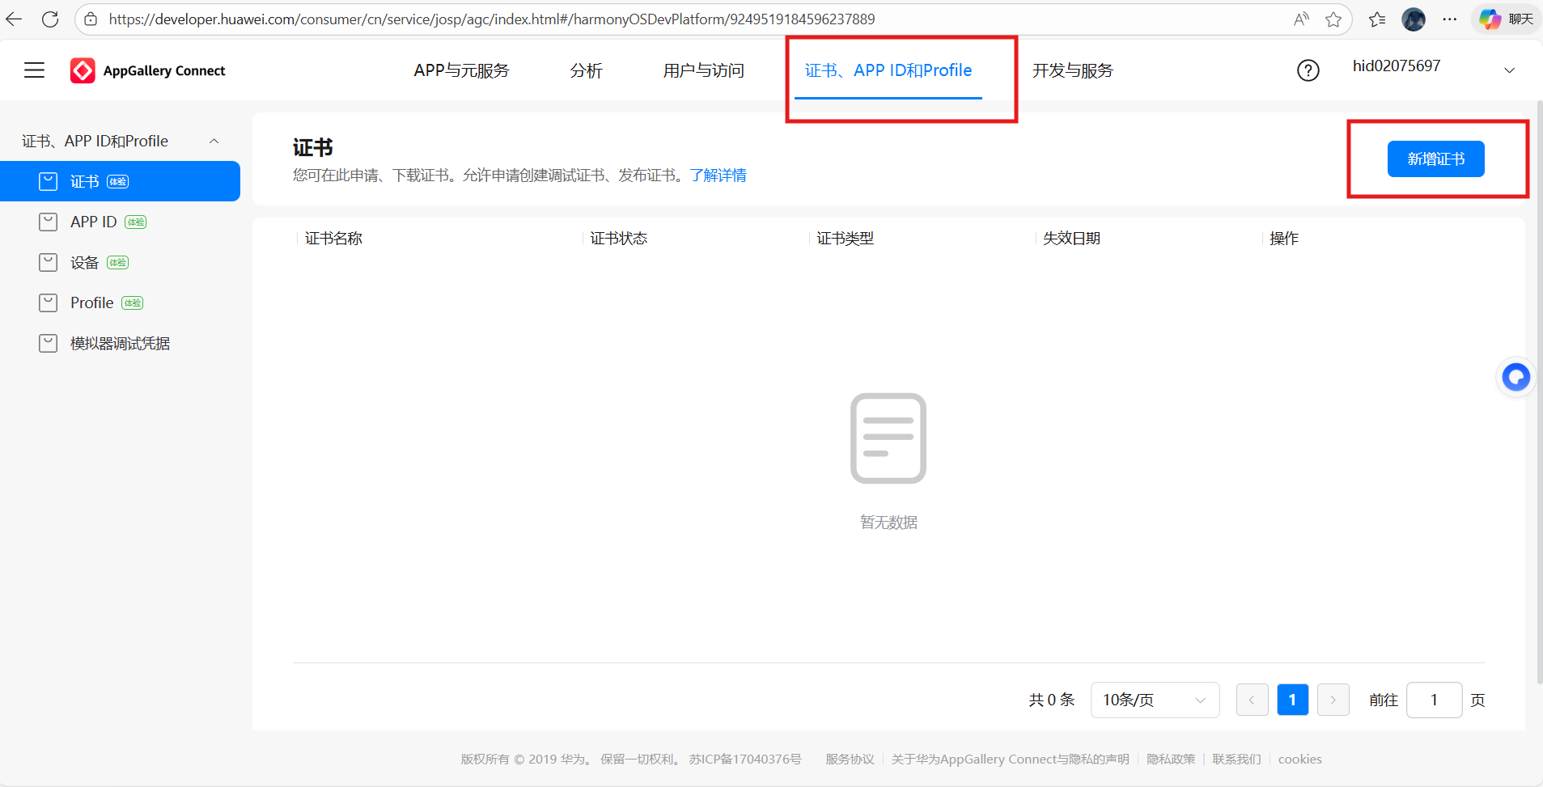Click the 新增证书 button

(x=1435, y=159)
